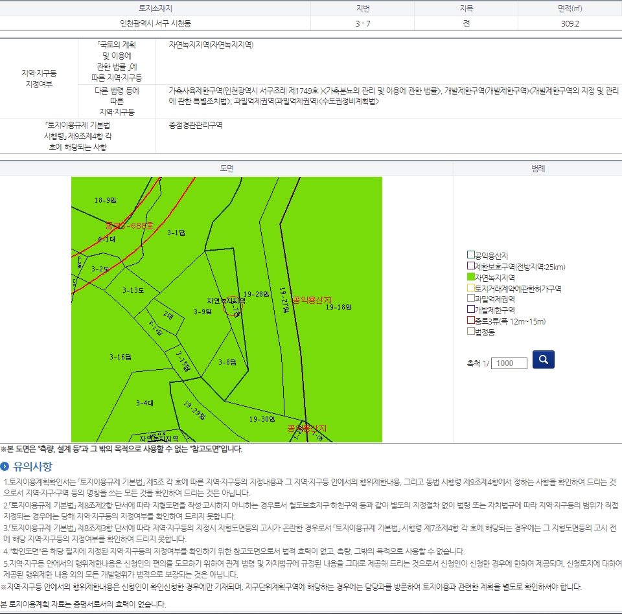Click the red 중로3류 legend swatch
This screenshot has height=614, width=622.
coord(471,321)
